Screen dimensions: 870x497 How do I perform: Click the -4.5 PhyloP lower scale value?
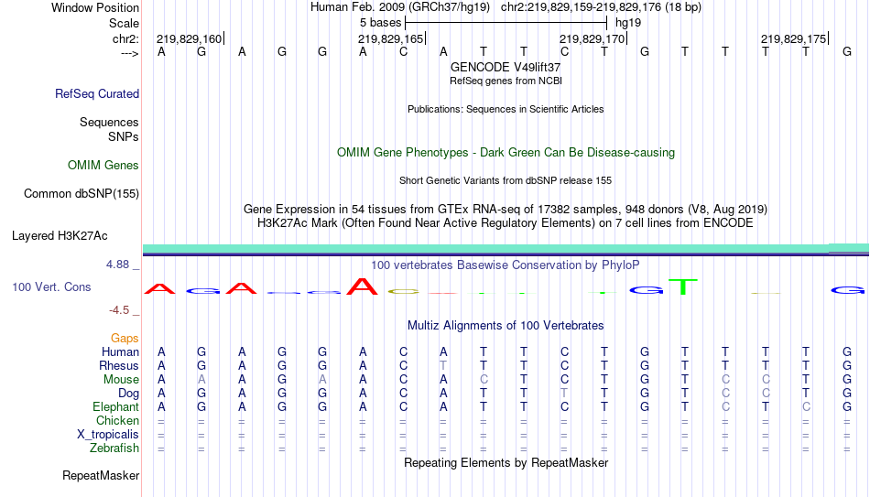point(119,310)
